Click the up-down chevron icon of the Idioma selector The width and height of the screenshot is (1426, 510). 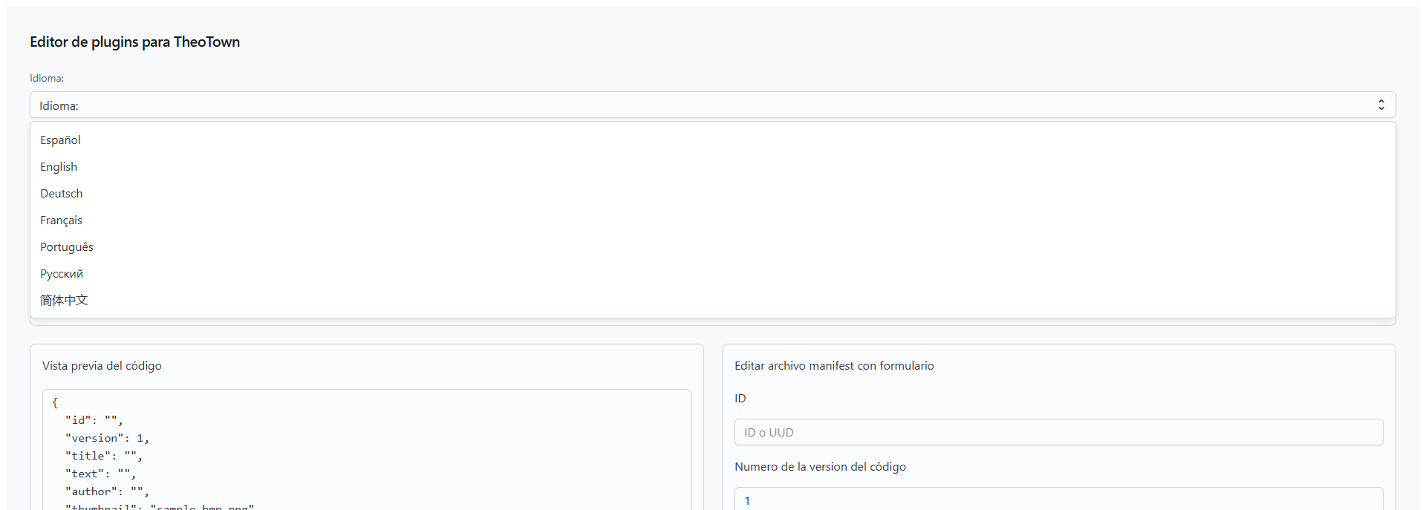(x=1381, y=105)
